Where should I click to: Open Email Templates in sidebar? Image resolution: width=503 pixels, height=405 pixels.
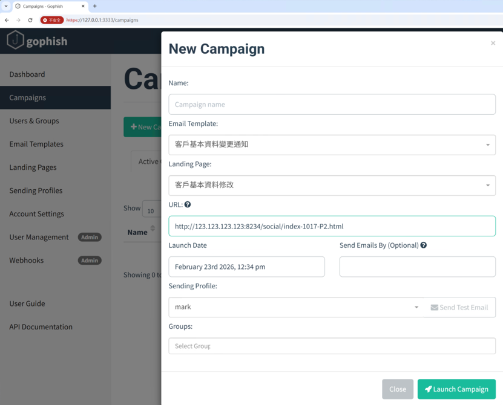[x=55, y=144]
